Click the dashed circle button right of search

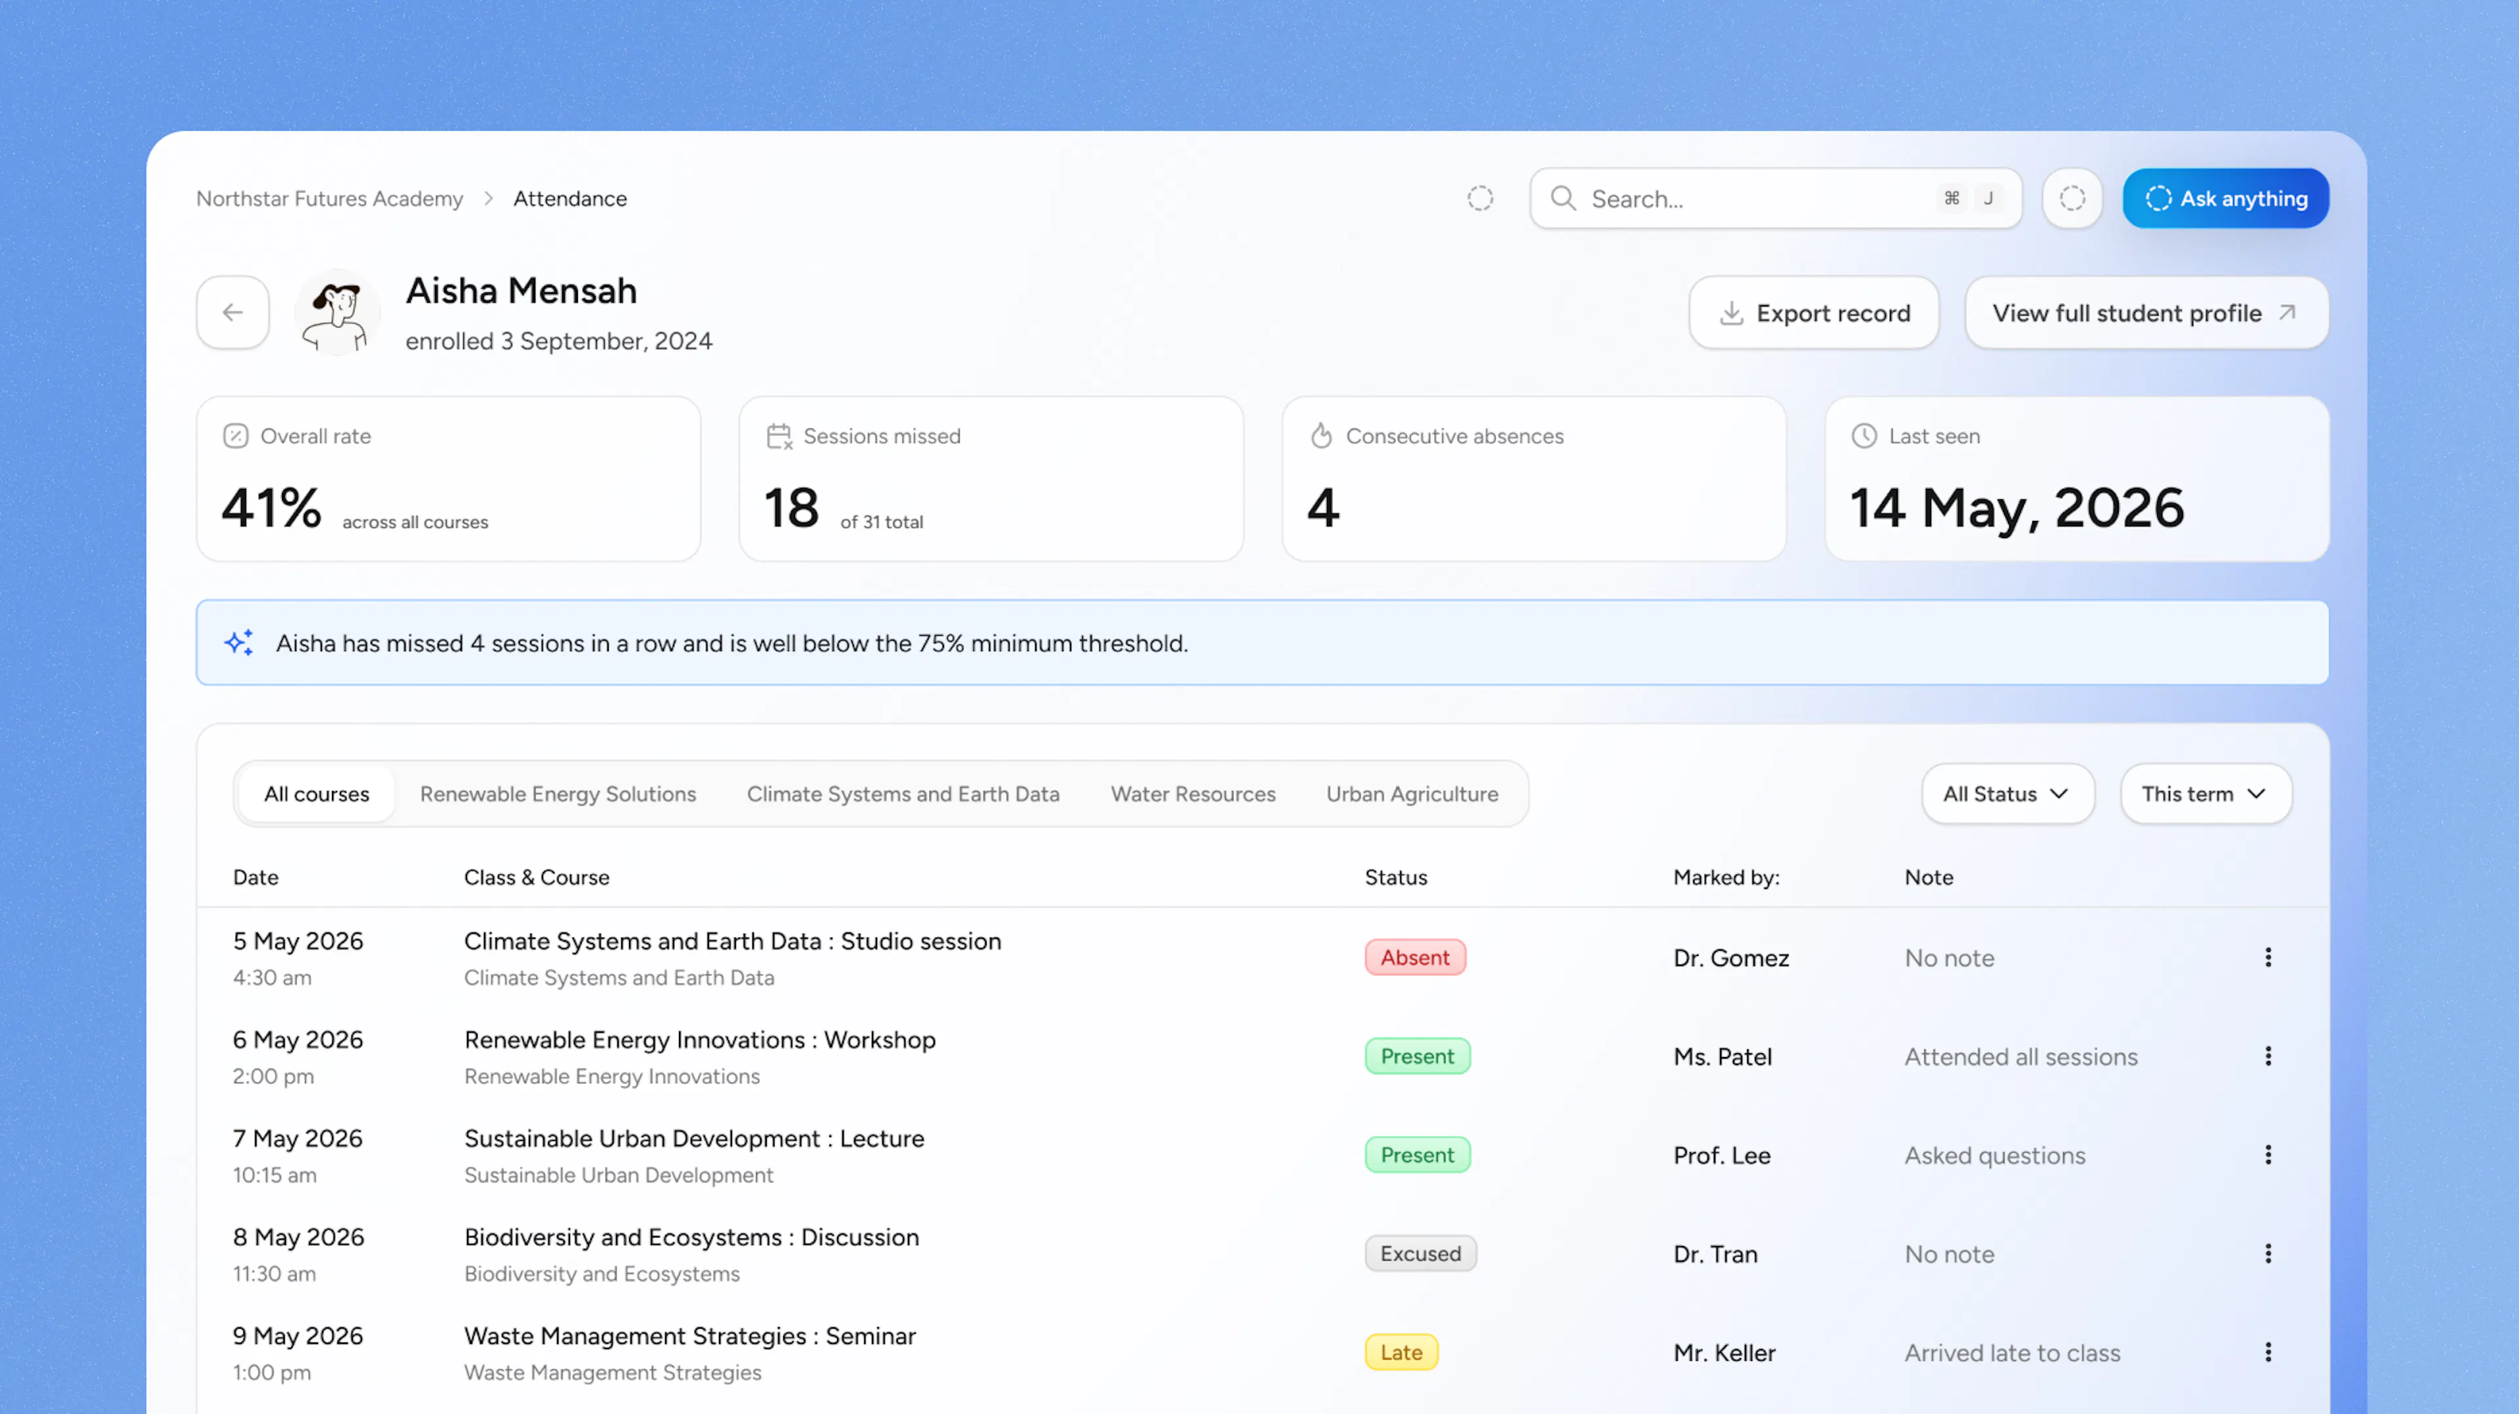tap(2072, 199)
